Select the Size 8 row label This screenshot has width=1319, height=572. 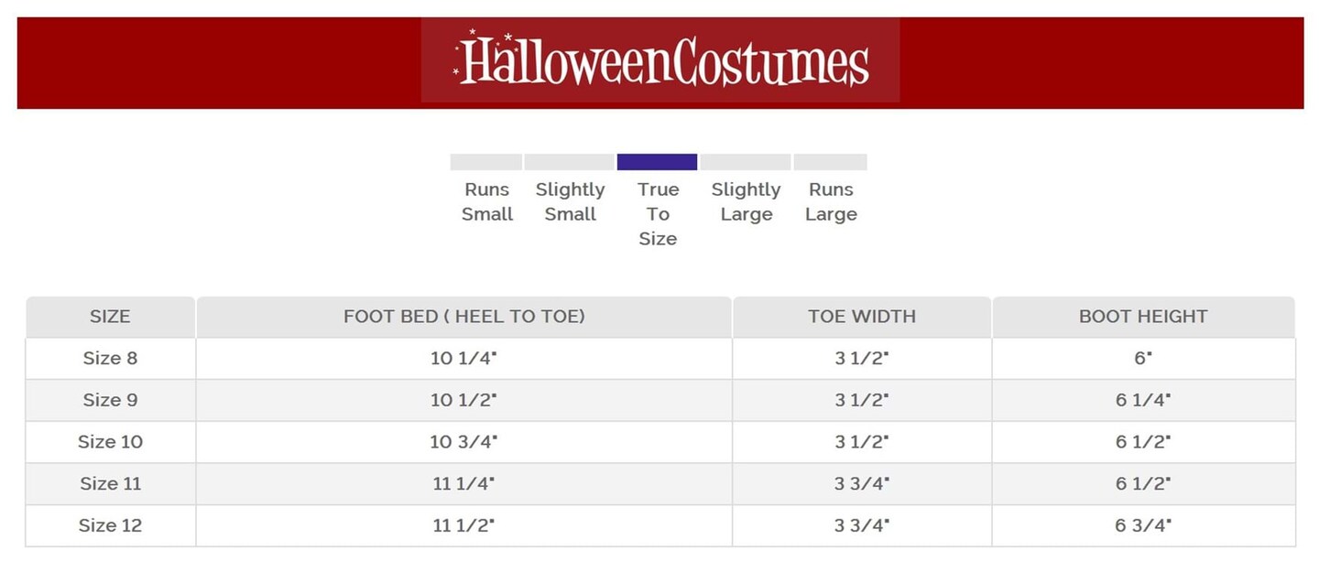point(110,358)
